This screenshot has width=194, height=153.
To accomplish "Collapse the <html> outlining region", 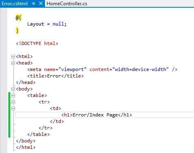I will tap(13, 56).
